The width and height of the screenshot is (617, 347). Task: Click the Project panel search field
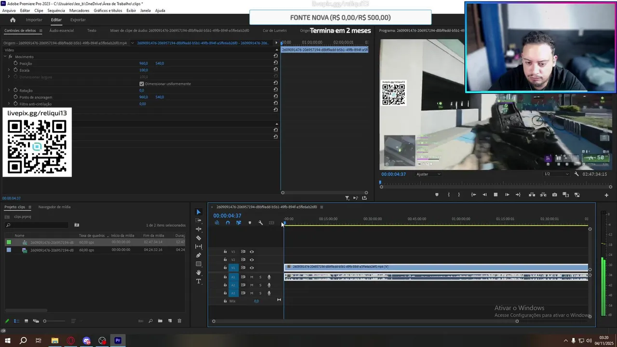[37, 225]
